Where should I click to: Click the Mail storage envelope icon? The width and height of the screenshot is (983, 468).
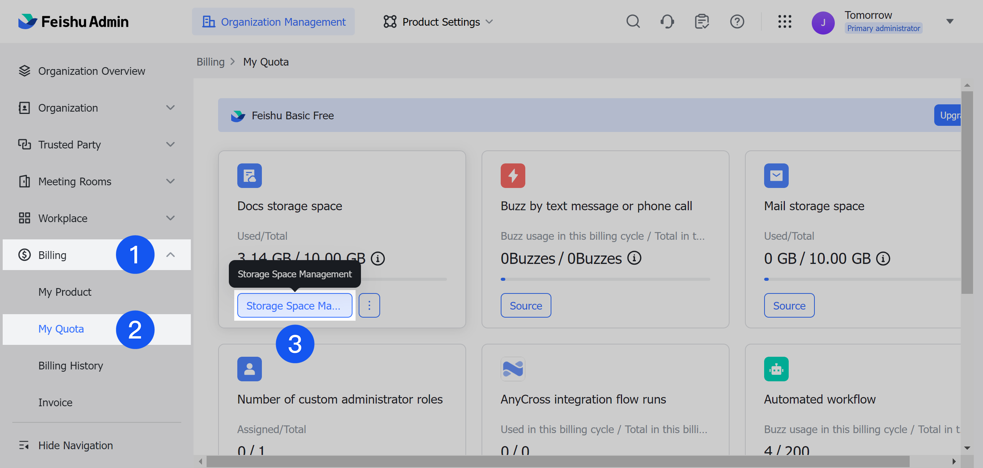(776, 176)
